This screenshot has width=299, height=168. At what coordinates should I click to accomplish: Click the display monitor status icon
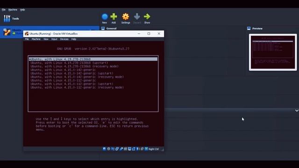129,149
